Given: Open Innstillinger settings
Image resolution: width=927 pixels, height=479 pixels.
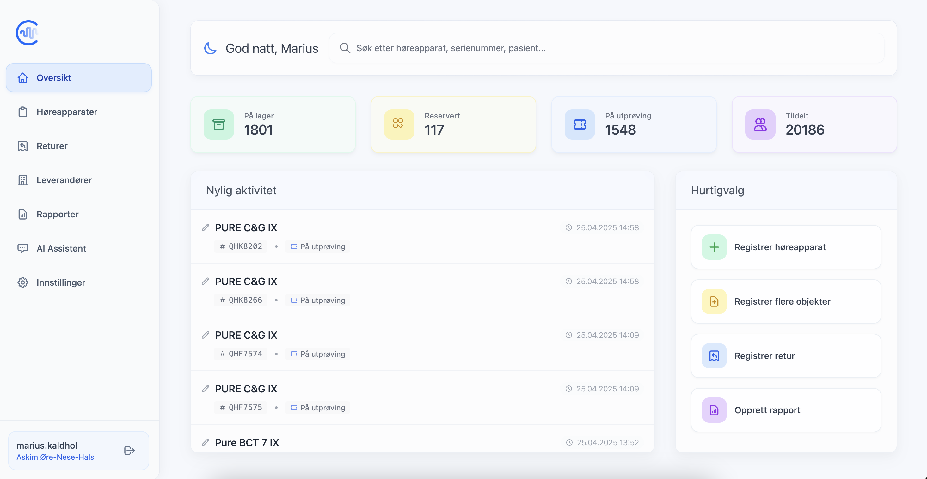Looking at the screenshot, I should coord(78,283).
